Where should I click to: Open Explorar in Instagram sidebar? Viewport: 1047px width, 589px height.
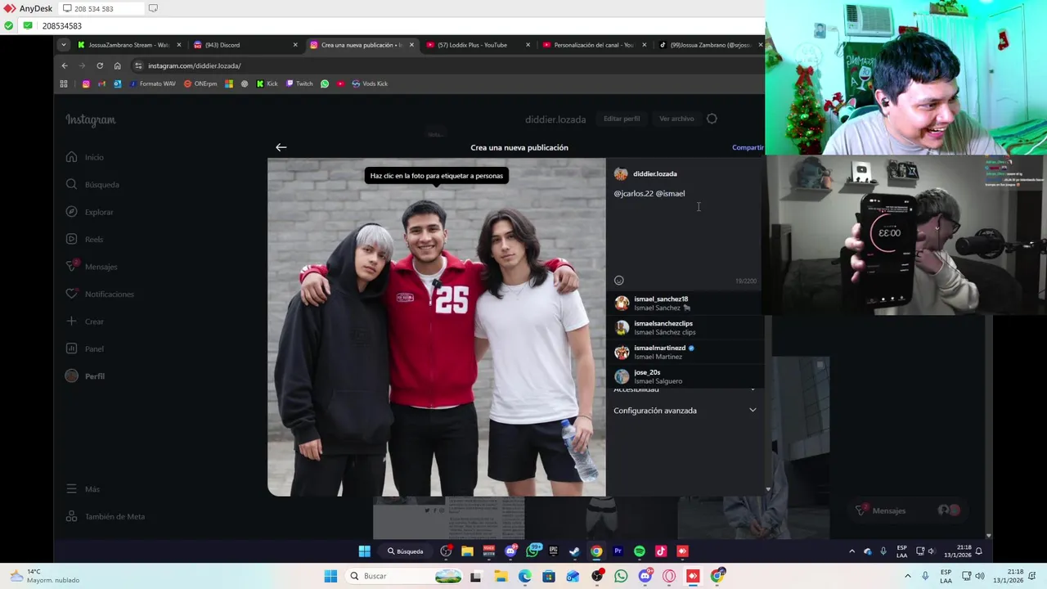[x=90, y=212]
